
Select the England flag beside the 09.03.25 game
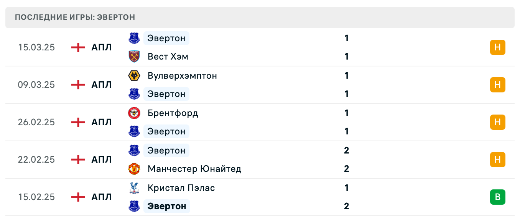click(78, 85)
